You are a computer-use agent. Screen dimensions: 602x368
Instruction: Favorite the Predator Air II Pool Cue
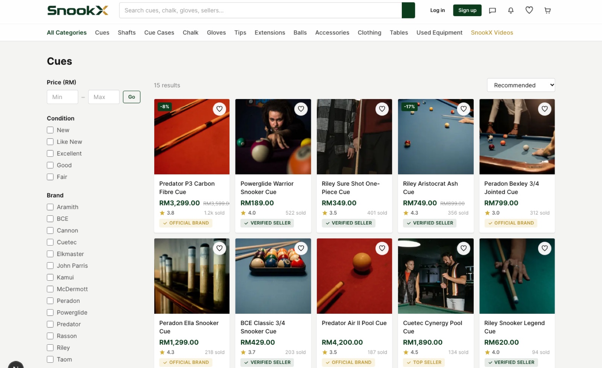(382, 248)
